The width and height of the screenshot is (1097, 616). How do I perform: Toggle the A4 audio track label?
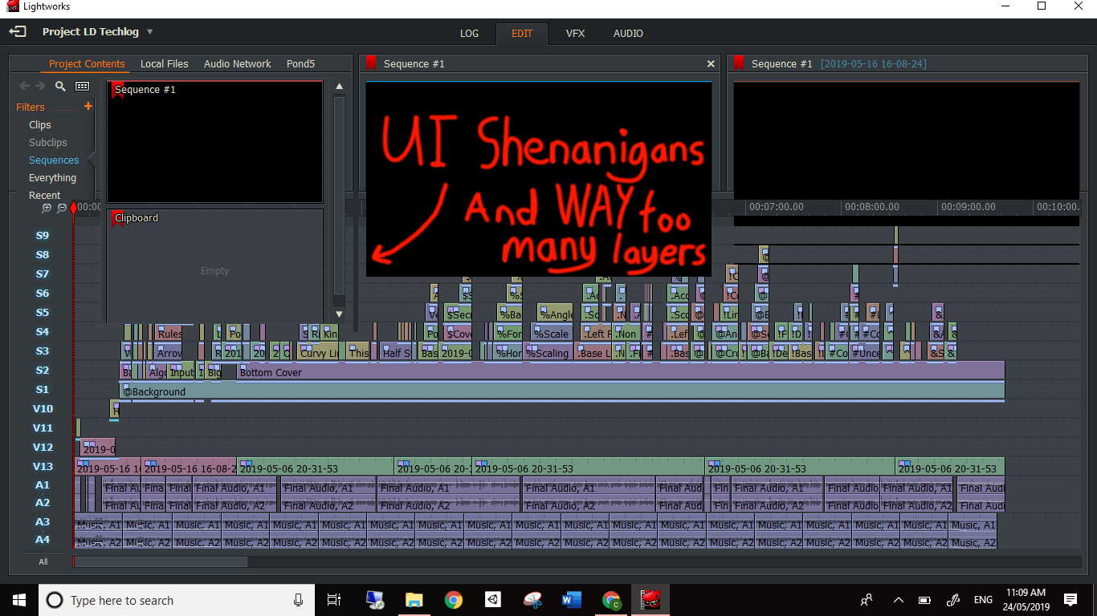(x=43, y=540)
